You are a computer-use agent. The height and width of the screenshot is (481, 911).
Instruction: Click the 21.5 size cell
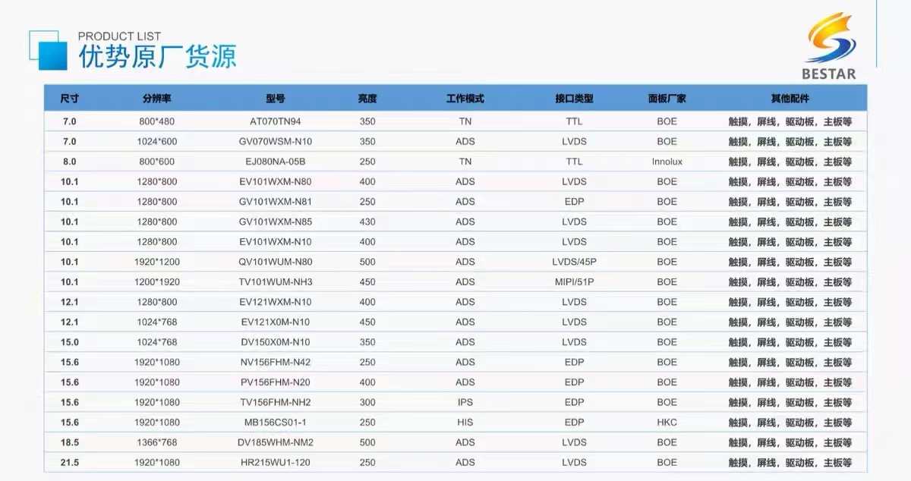(70, 463)
